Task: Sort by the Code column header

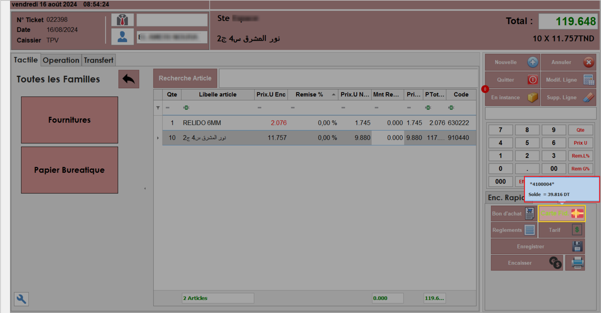Action: pyautogui.click(x=461, y=95)
